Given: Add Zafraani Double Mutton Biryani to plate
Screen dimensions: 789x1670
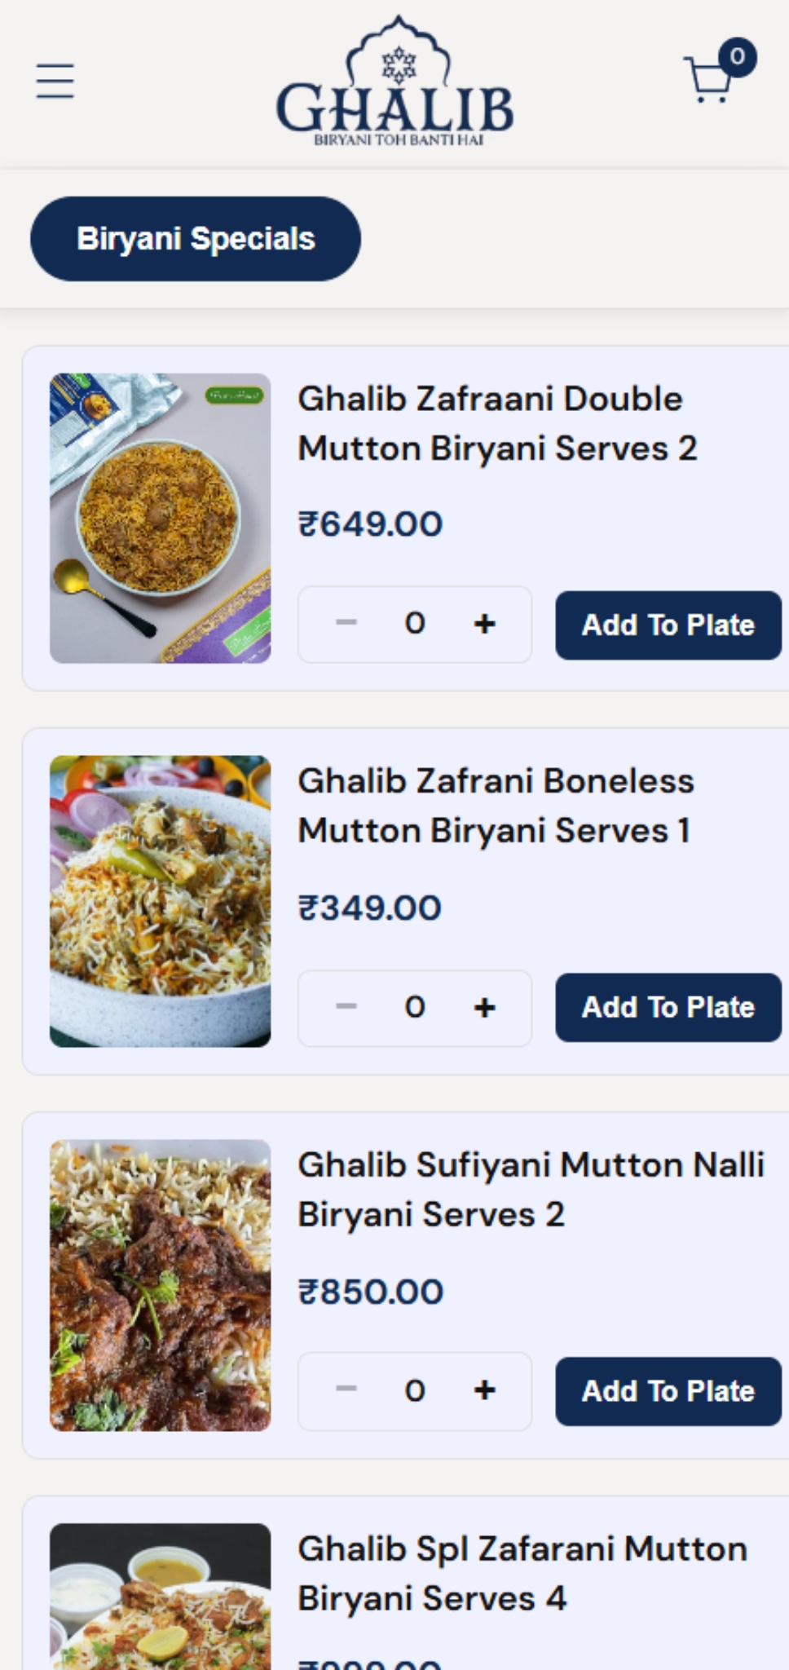Looking at the screenshot, I should coord(668,625).
